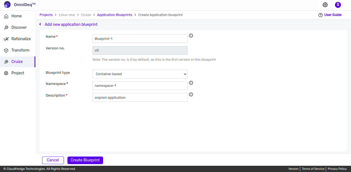This screenshot has width=351, height=172.
Task: Click info icon next to Description field
Action: click(191, 94)
